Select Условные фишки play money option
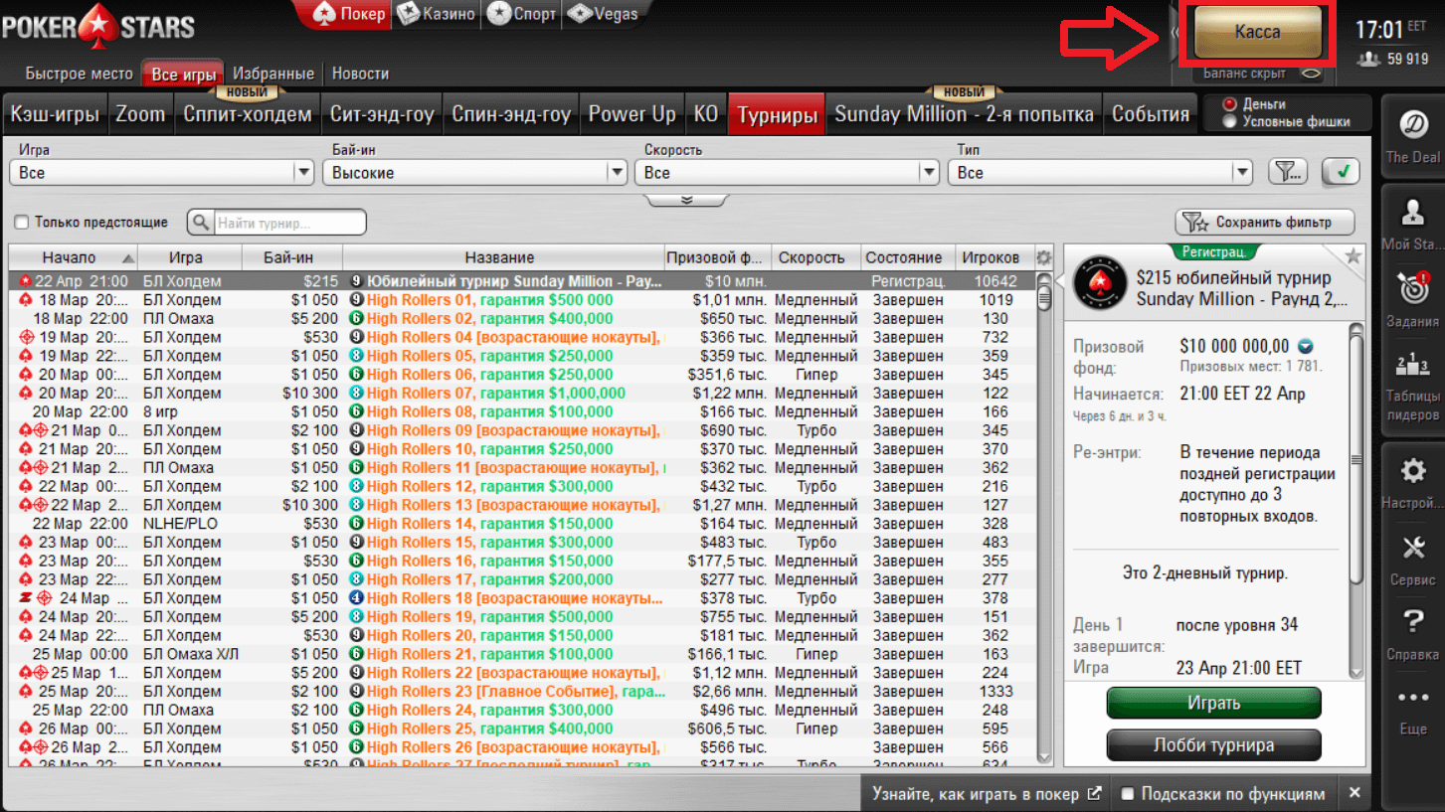This screenshot has height=812, width=1445. (x=1230, y=121)
